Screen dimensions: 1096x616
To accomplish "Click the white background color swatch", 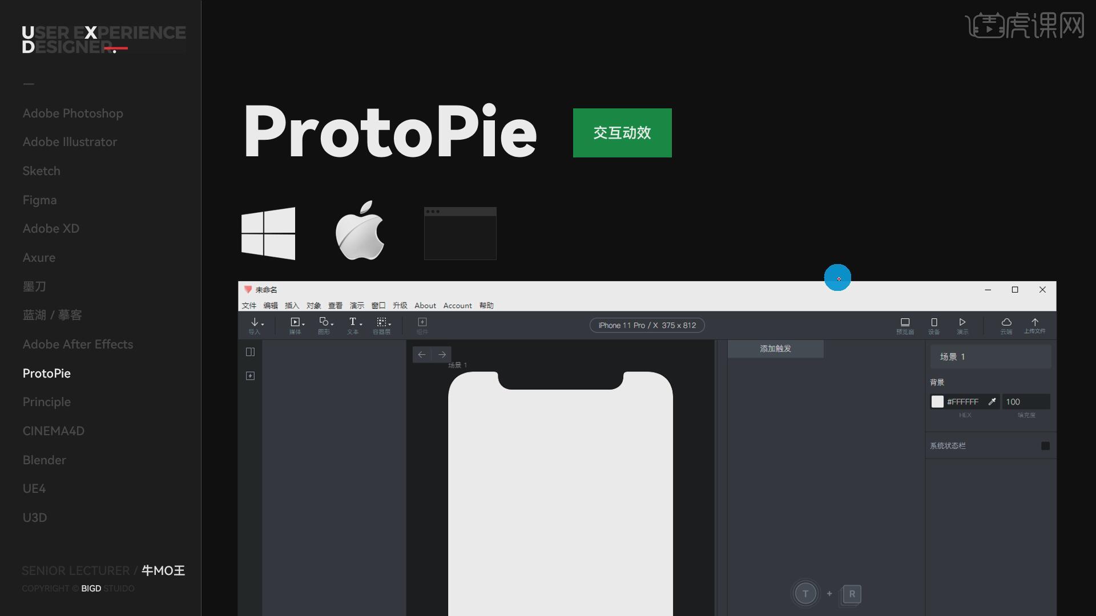I will pyautogui.click(x=937, y=402).
